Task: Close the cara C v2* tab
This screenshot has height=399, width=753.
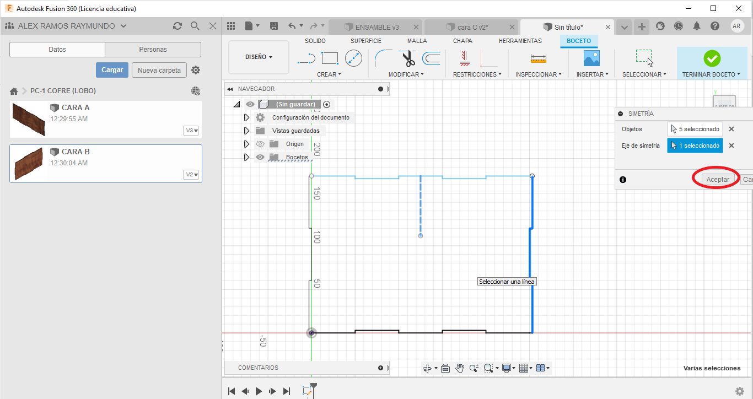Action: (x=512, y=27)
